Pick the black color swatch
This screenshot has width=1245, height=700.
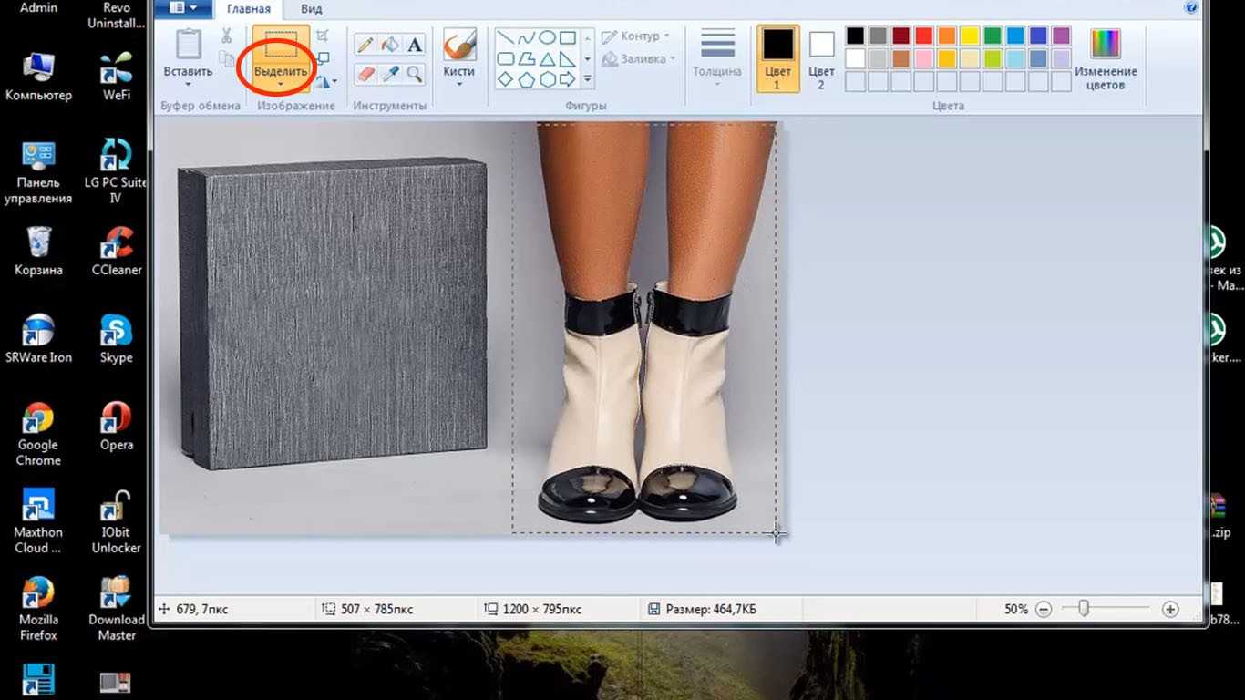point(855,36)
